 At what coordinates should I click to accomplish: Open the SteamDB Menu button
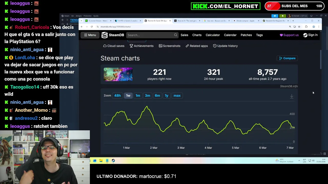tap(90, 35)
